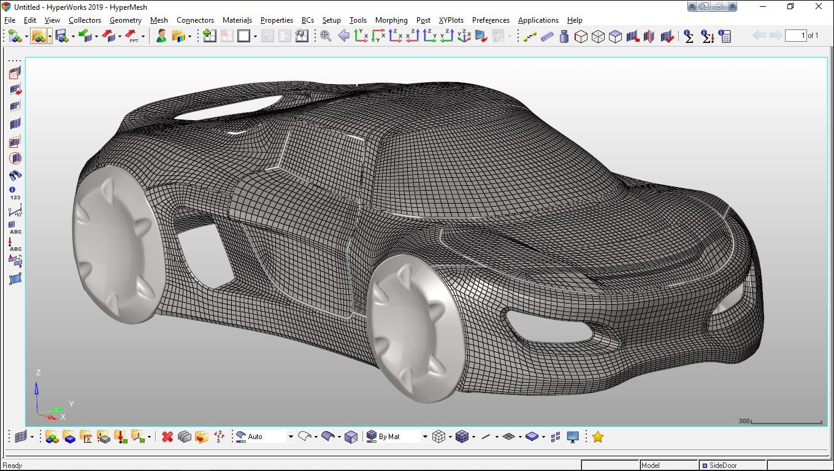This screenshot has width=834, height=471.
Task: Expand the Import dropdown arrow
Action: (x=96, y=36)
